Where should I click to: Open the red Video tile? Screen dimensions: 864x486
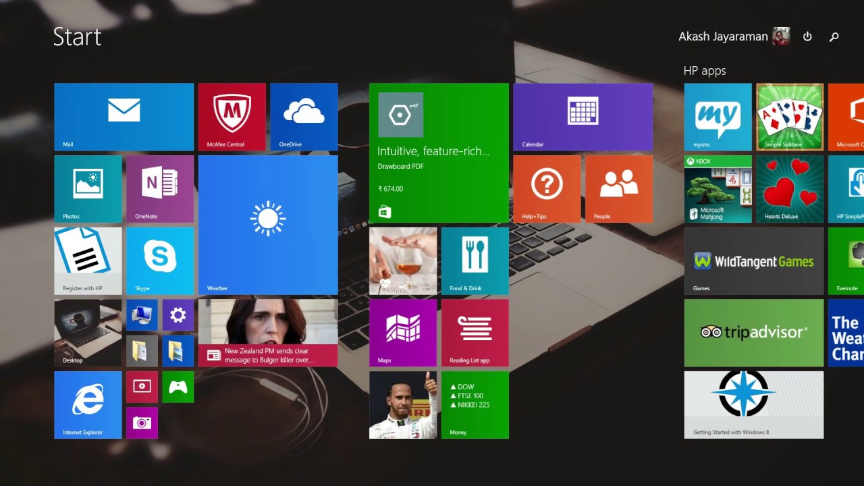pyautogui.click(x=142, y=387)
